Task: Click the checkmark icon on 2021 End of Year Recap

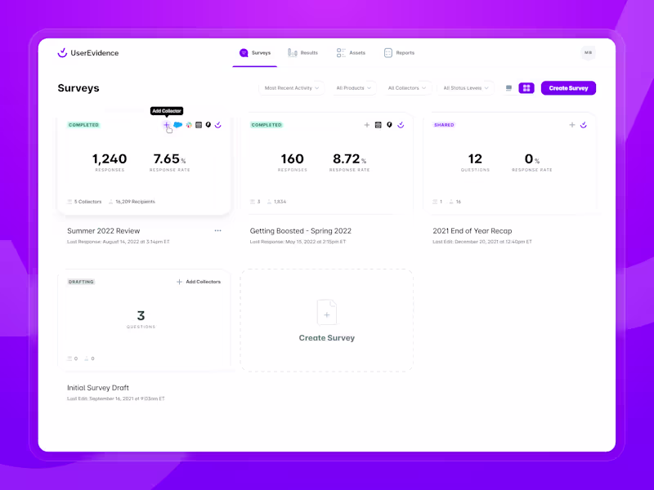Action: [x=584, y=125]
